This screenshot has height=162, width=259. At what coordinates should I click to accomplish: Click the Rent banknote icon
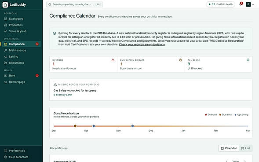pos(6,76)
